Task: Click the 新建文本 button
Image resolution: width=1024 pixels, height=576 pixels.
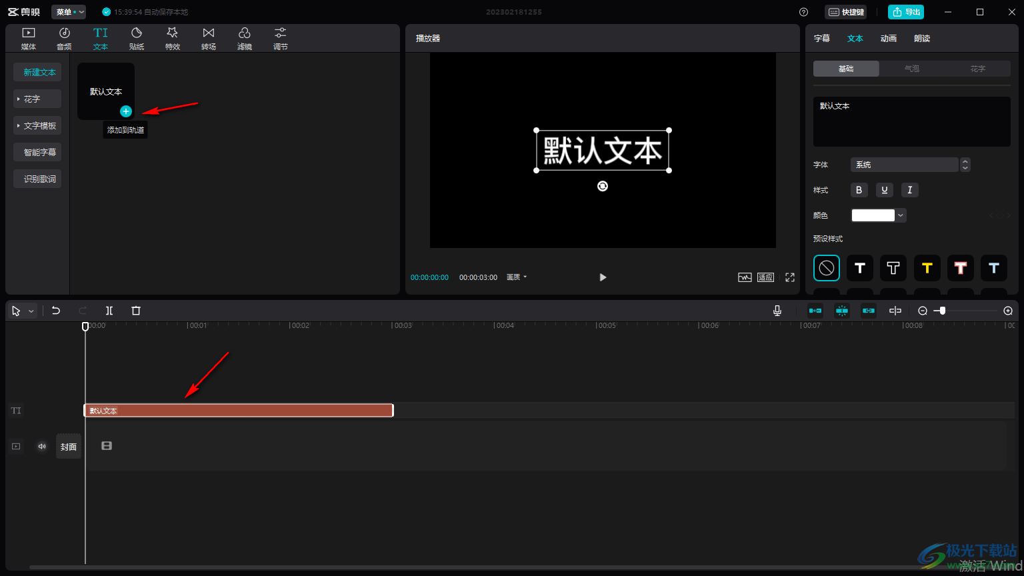Action: point(37,72)
